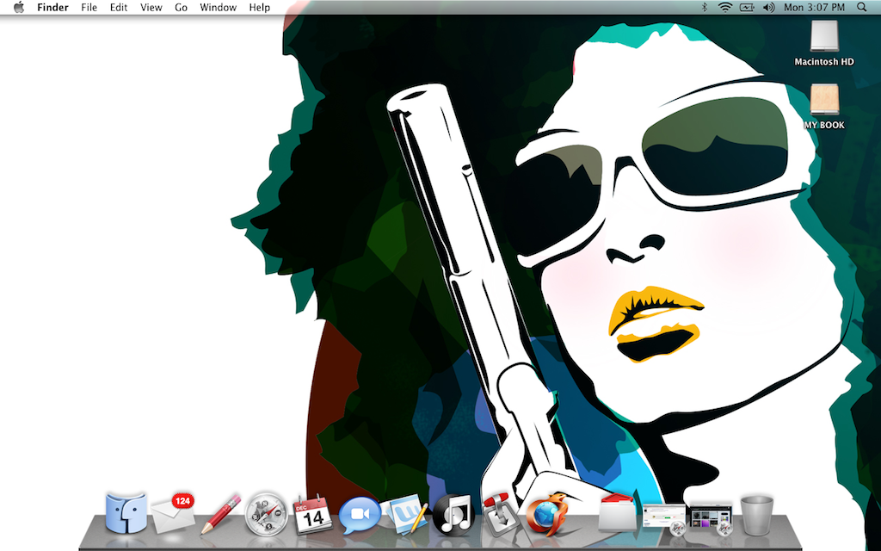Image resolution: width=881 pixels, height=551 pixels.
Task: Open Finder from the Dock
Action: click(126, 513)
